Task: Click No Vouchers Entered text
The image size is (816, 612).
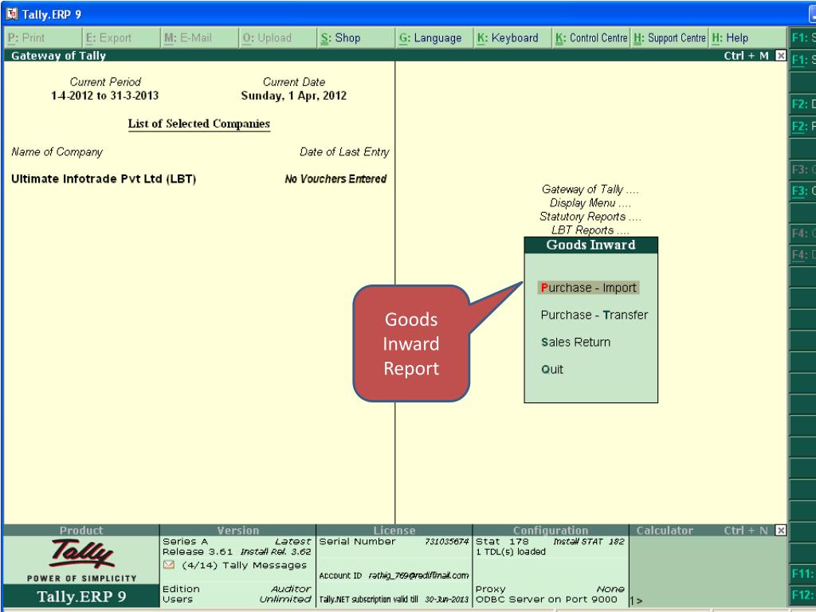Action: coord(335,179)
